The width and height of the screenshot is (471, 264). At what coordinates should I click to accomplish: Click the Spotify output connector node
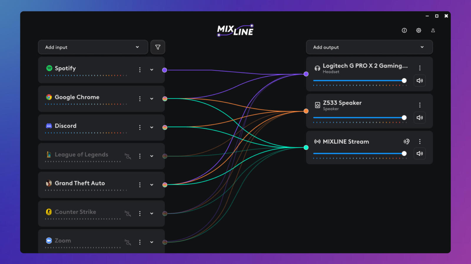[165, 70]
